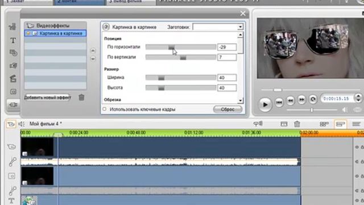The width and height of the screenshot is (364, 205).
Task: Select Картинка в картинке in effects list
Action: (56, 33)
